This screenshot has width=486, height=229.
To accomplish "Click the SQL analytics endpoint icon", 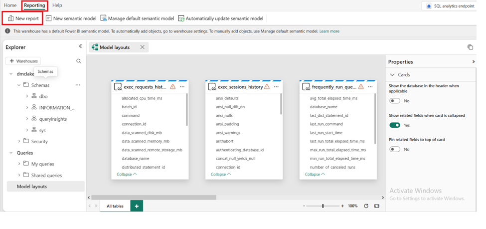I will [429, 6].
